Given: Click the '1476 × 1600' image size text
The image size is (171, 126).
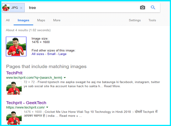Looking at the screenshot, I should 41,42.
